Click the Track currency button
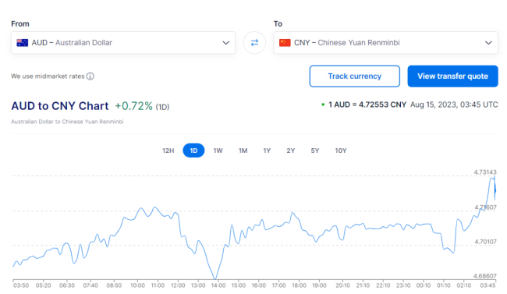This screenshot has height=294, width=507. coord(355,76)
